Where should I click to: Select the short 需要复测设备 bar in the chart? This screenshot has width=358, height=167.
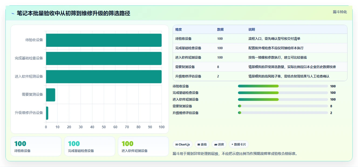(x=50, y=95)
